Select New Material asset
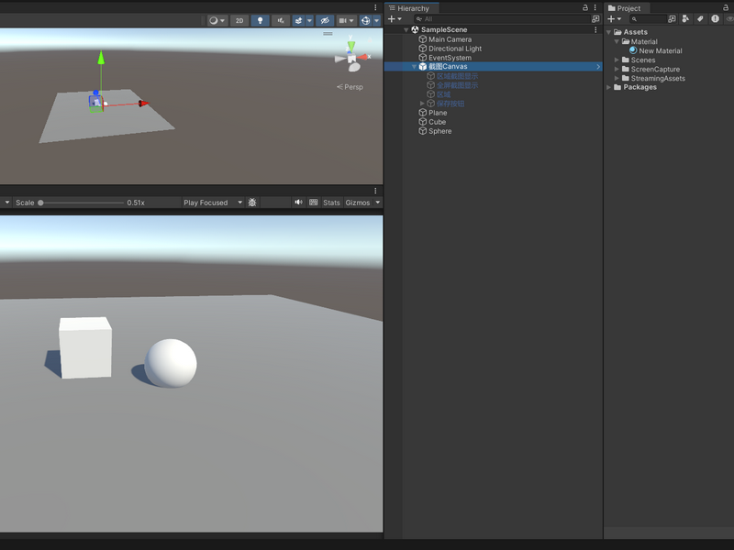Image resolution: width=734 pixels, height=550 pixels. pyautogui.click(x=655, y=50)
